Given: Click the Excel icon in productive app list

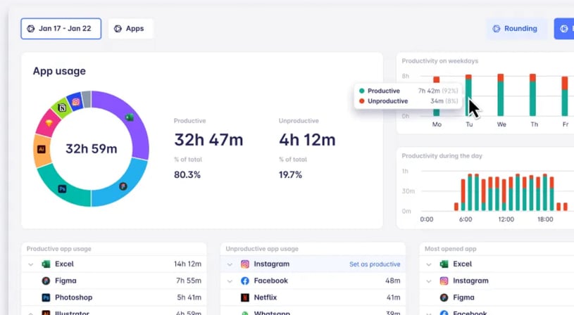Looking at the screenshot, I should pos(46,264).
